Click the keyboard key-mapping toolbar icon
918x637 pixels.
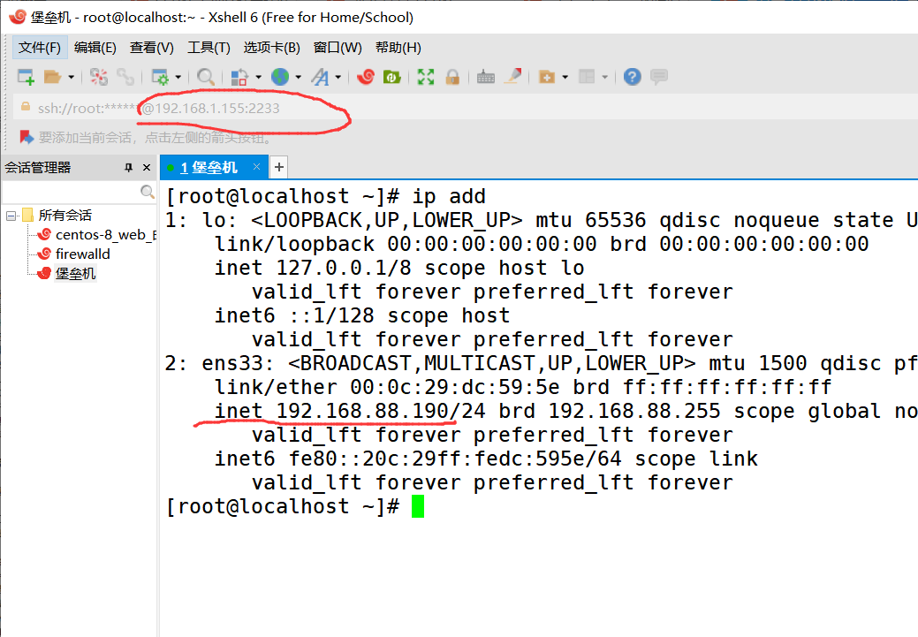click(486, 77)
